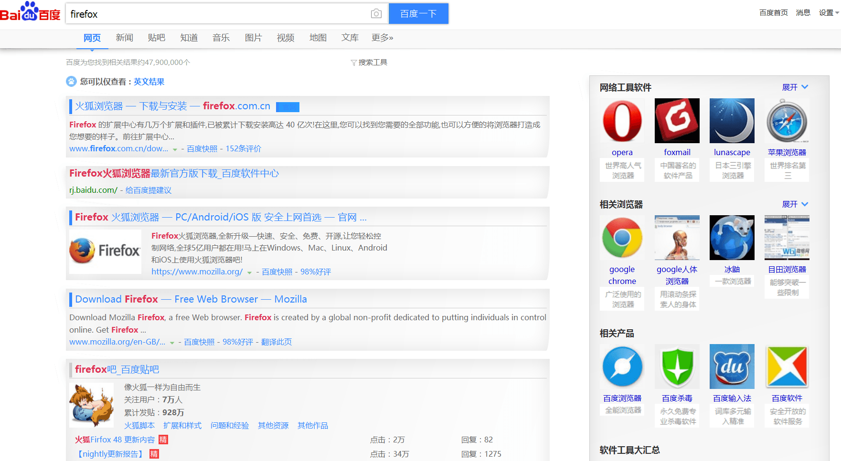This screenshot has width=841, height=461.
Task: Select the 百度软件 colorful icon
Action: point(787,367)
